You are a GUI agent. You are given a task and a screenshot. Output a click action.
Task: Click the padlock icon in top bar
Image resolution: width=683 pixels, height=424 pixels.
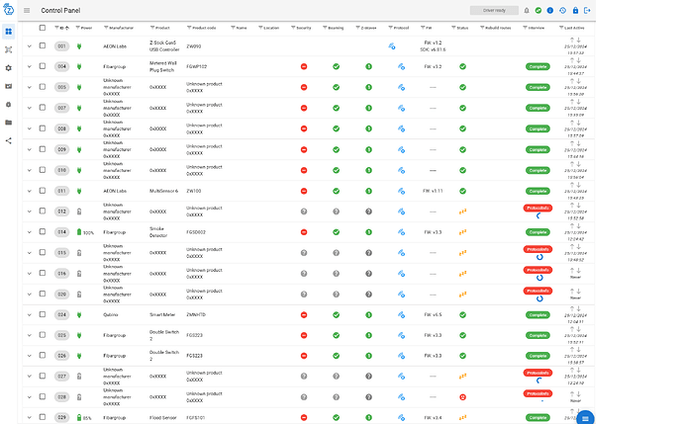576,10
